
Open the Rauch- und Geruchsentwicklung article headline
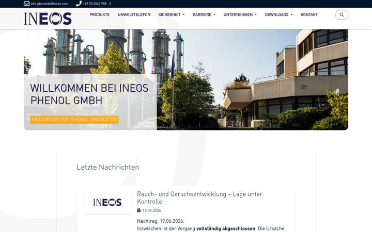click(200, 197)
